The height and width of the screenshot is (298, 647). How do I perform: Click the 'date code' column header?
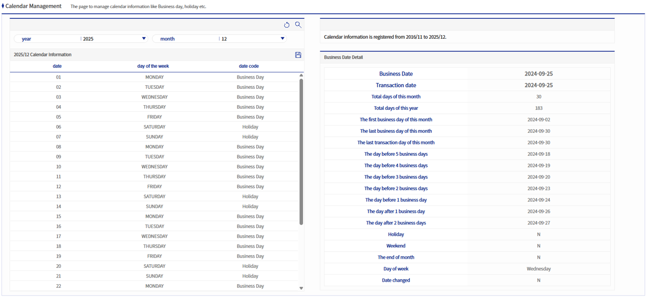tap(249, 66)
